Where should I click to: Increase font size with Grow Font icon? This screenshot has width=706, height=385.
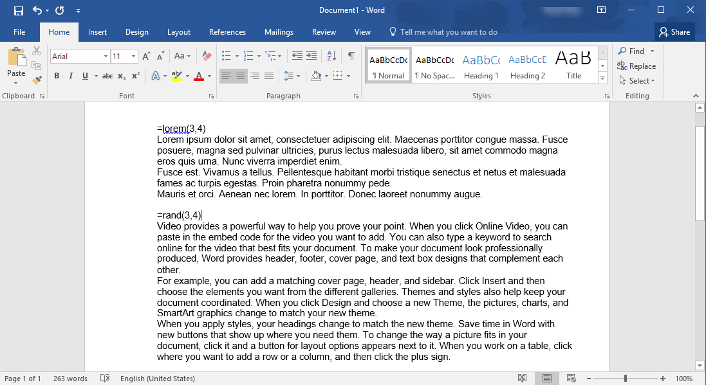coord(146,56)
